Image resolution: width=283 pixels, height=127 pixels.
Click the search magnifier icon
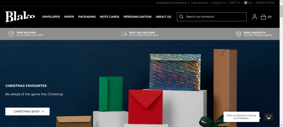(x=181, y=17)
